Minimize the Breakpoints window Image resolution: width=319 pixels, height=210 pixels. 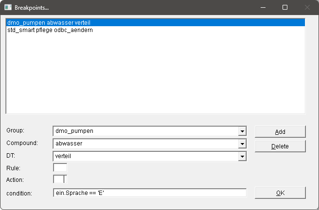(x=263, y=7)
